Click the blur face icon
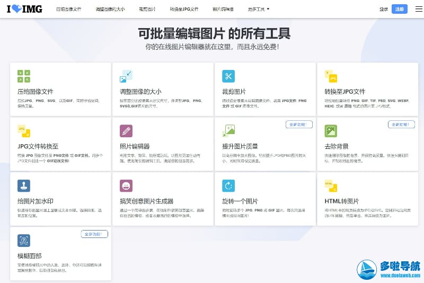424x283 pixels. point(24,241)
